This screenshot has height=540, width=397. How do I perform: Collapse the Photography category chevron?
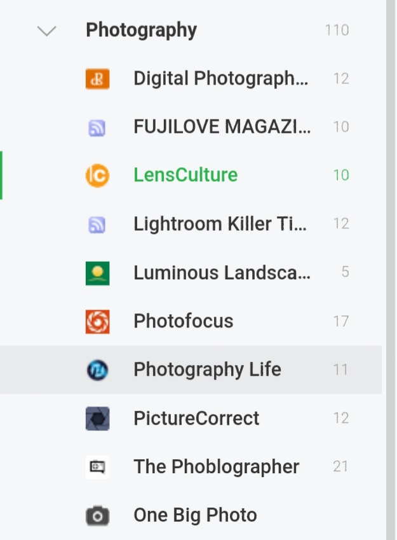tap(46, 31)
